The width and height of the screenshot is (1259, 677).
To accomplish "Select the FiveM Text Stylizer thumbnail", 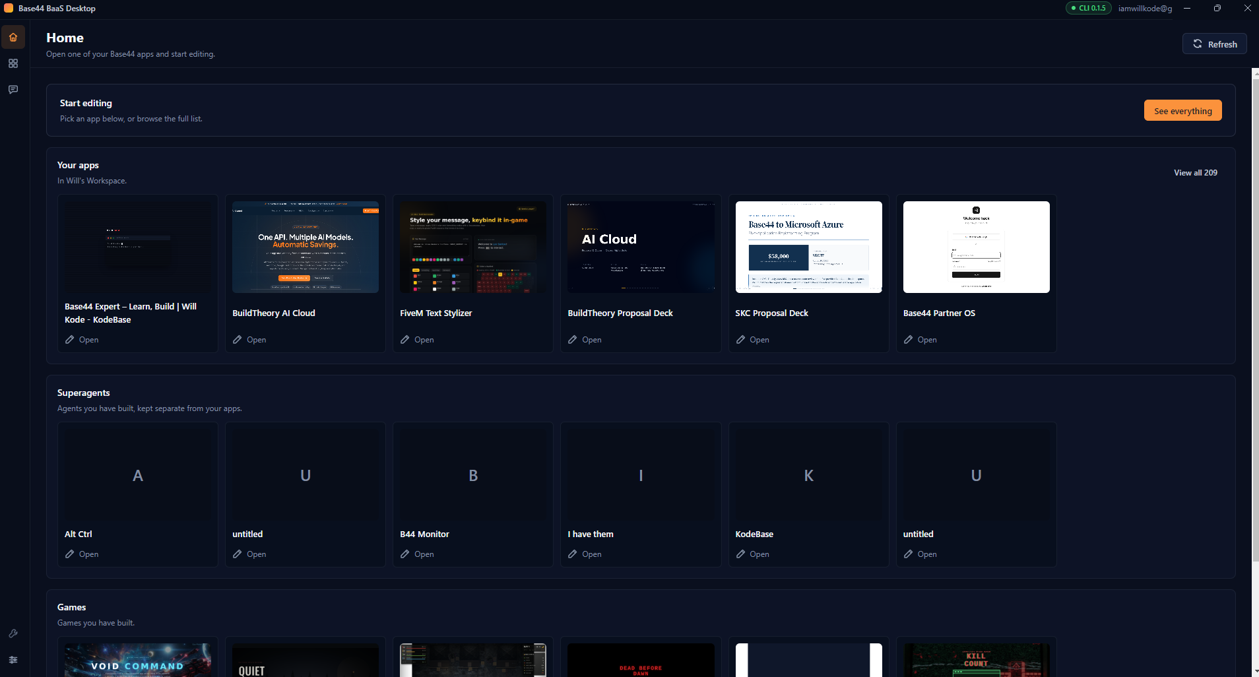I will [x=473, y=247].
